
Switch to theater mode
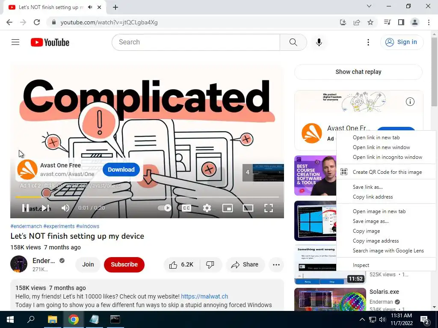(248, 208)
